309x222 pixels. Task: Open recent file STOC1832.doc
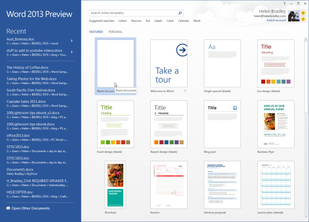point(37,160)
